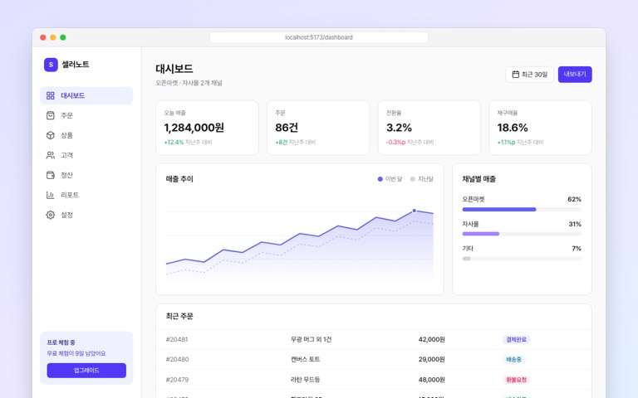638x398 pixels.
Task: Click the 라탄 무드등 product name
Action: click(305, 380)
